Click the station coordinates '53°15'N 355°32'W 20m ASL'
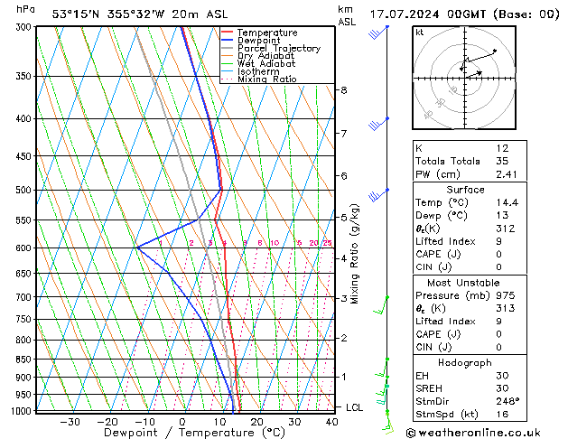 140,14
